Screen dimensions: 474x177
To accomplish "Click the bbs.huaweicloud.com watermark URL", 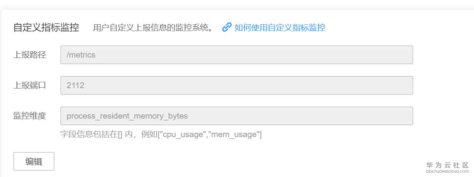I will pyautogui.click(x=447, y=171).
